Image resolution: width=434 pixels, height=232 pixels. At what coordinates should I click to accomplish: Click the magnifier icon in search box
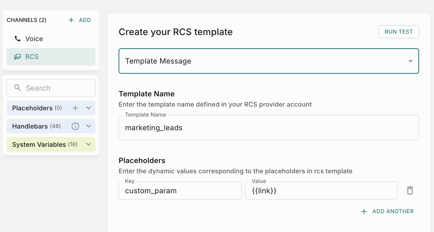click(x=18, y=88)
